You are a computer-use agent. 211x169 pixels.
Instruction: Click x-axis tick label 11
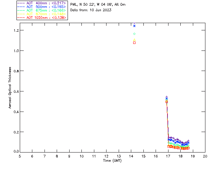click(x=94, y=156)
